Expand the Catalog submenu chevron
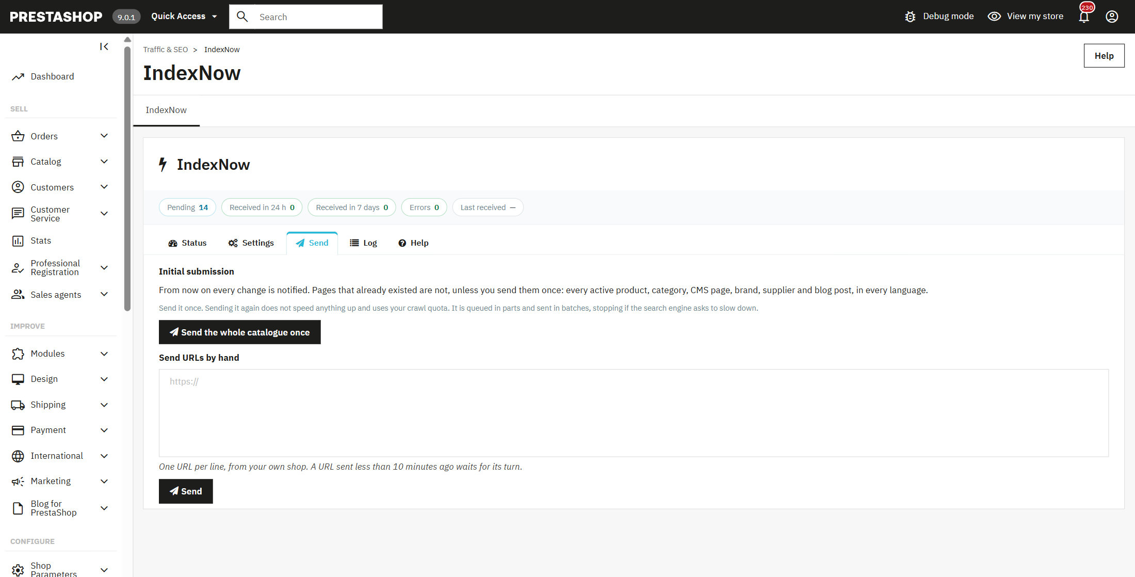This screenshot has height=577, width=1135. pyautogui.click(x=104, y=162)
